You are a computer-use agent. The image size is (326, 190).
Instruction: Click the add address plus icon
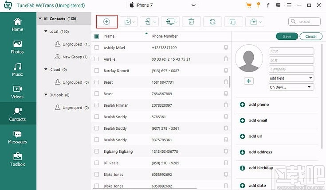click(x=243, y=152)
